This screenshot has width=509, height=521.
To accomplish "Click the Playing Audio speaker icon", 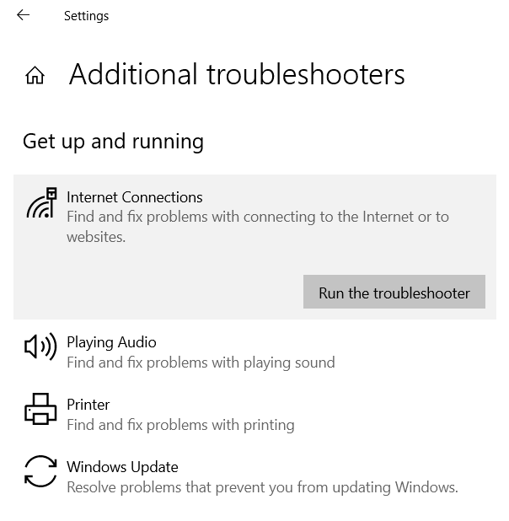I will click(40, 346).
